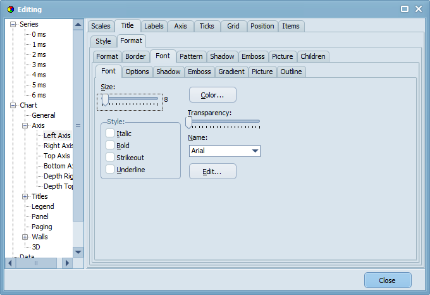The image size is (430, 295).
Task: Open the font Name dropdown
Action: click(x=255, y=151)
